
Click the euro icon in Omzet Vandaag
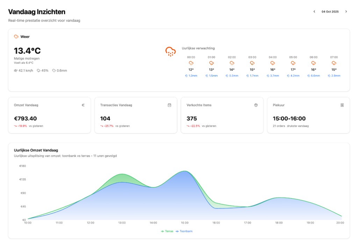pyautogui.click(x=83, y=105)
